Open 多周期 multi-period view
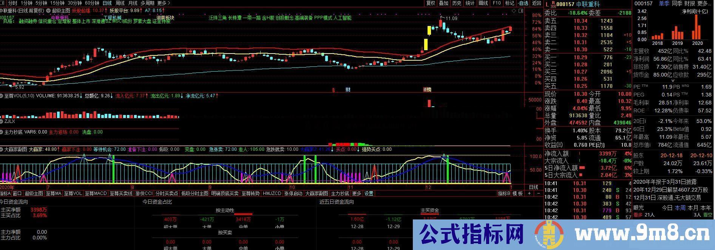 coord(147,3)
